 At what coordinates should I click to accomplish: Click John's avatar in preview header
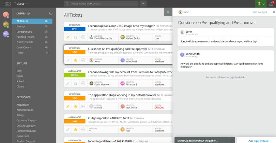(x=180, y=12)
